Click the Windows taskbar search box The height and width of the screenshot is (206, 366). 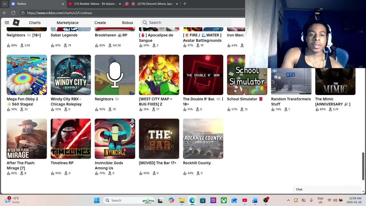tap(129, 201)
